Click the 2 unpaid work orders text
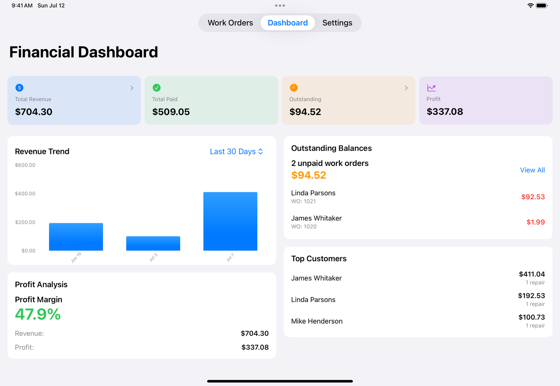560x386 pixels. click(330, 163)
